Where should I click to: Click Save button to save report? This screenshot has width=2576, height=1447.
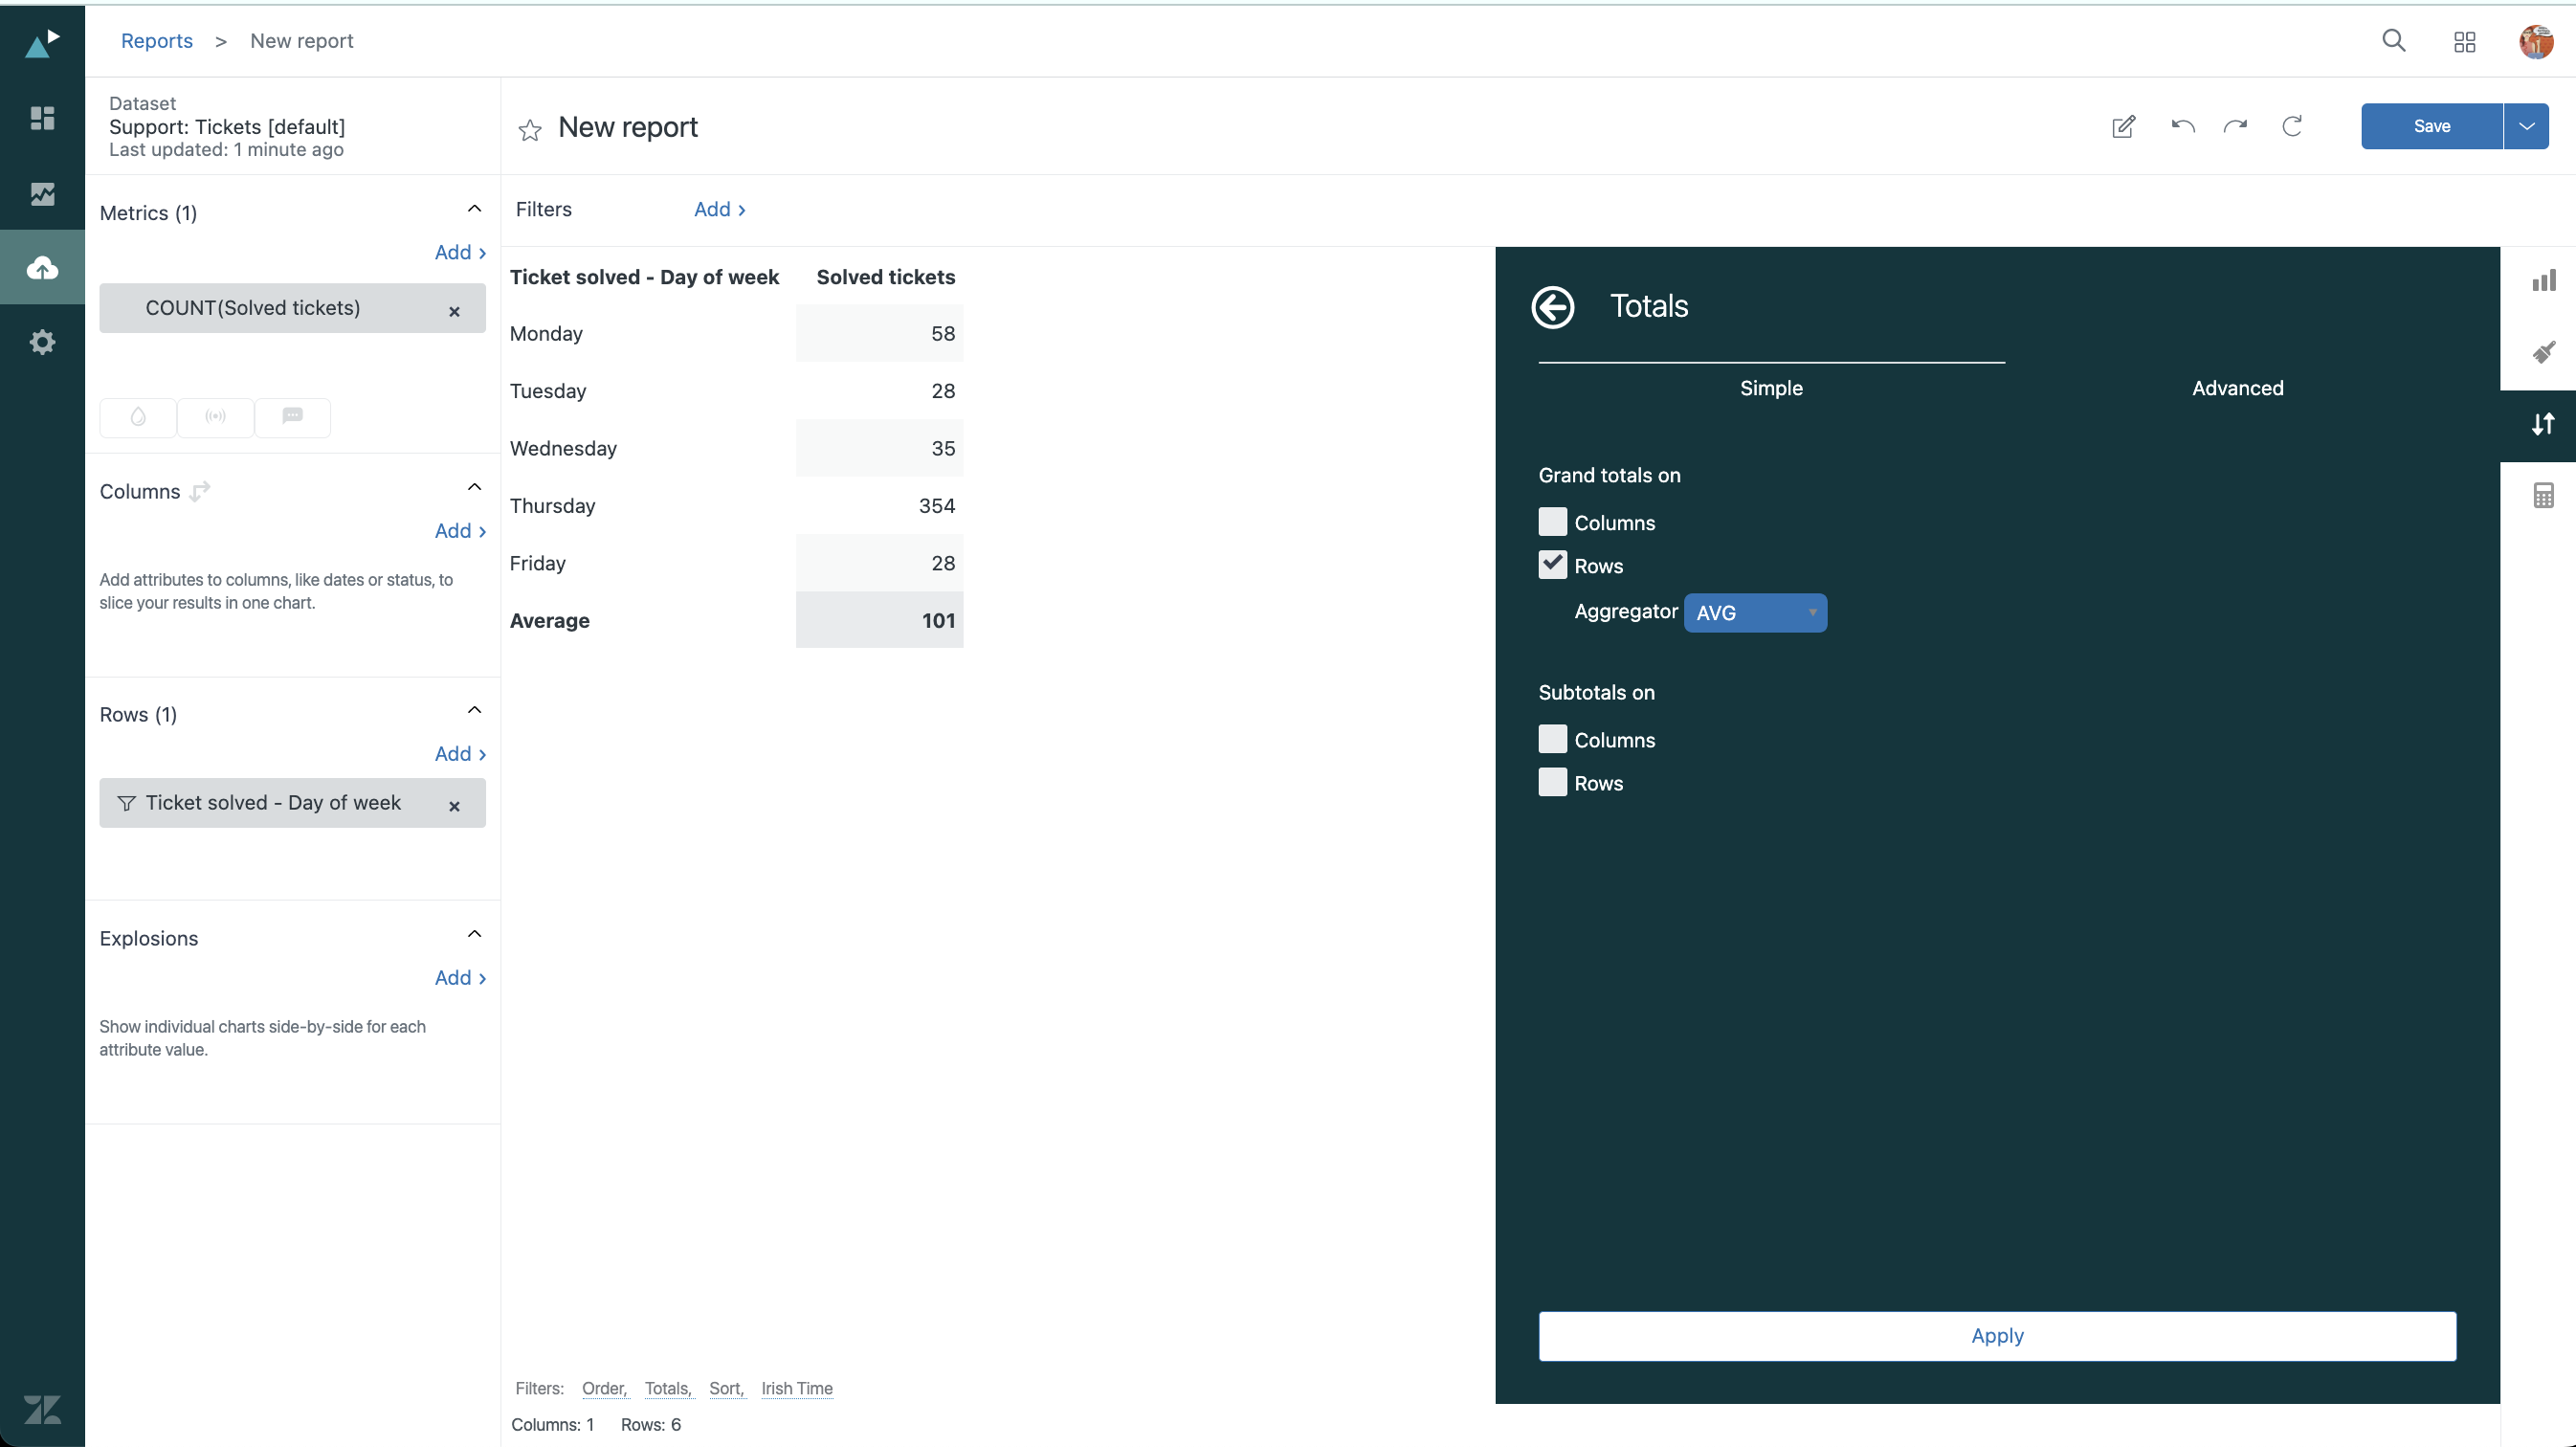2432,125
